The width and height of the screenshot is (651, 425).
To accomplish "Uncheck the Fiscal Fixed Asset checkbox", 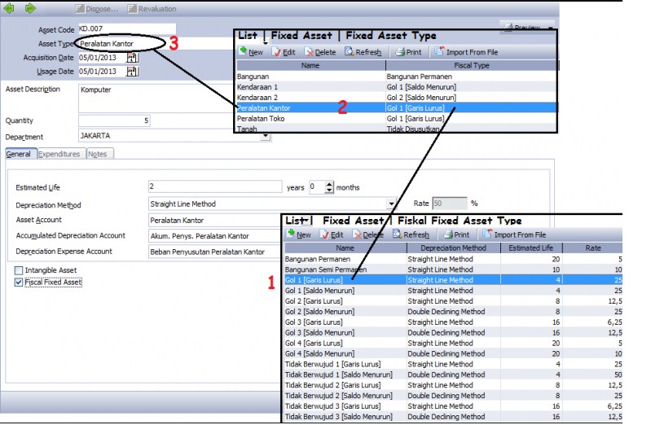I will click(x=20, y=283).
